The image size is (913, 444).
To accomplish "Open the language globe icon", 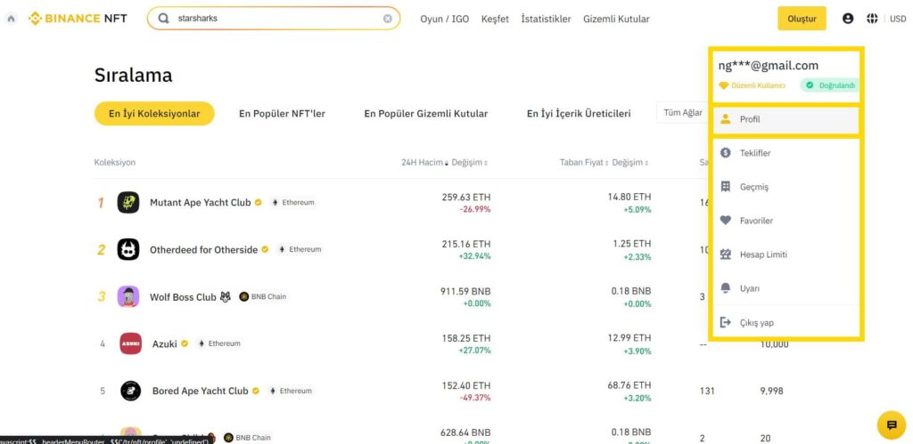I will (x=872, y=19).
